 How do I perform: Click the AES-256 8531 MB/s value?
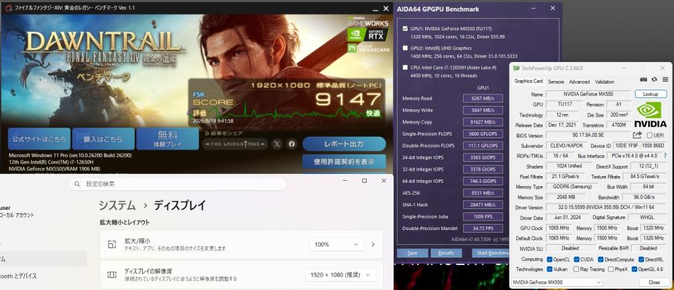coord(483,193)
